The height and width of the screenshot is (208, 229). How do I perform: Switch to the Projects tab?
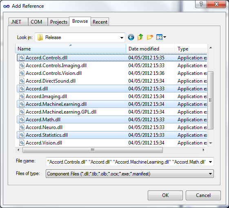[x=58, y=22]
